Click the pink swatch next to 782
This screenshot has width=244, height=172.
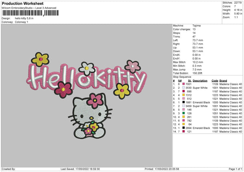point(183,120)
